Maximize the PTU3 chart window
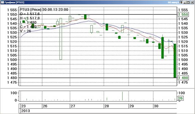 coord(188,2)
